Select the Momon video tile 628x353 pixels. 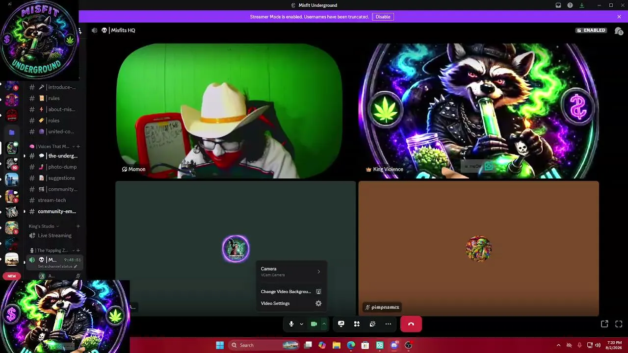click(x=229, y=111)
